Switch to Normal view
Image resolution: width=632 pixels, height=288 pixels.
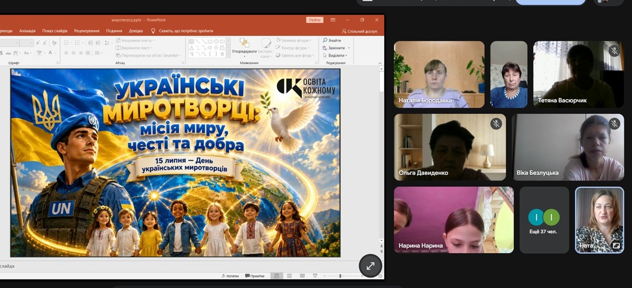277,276
